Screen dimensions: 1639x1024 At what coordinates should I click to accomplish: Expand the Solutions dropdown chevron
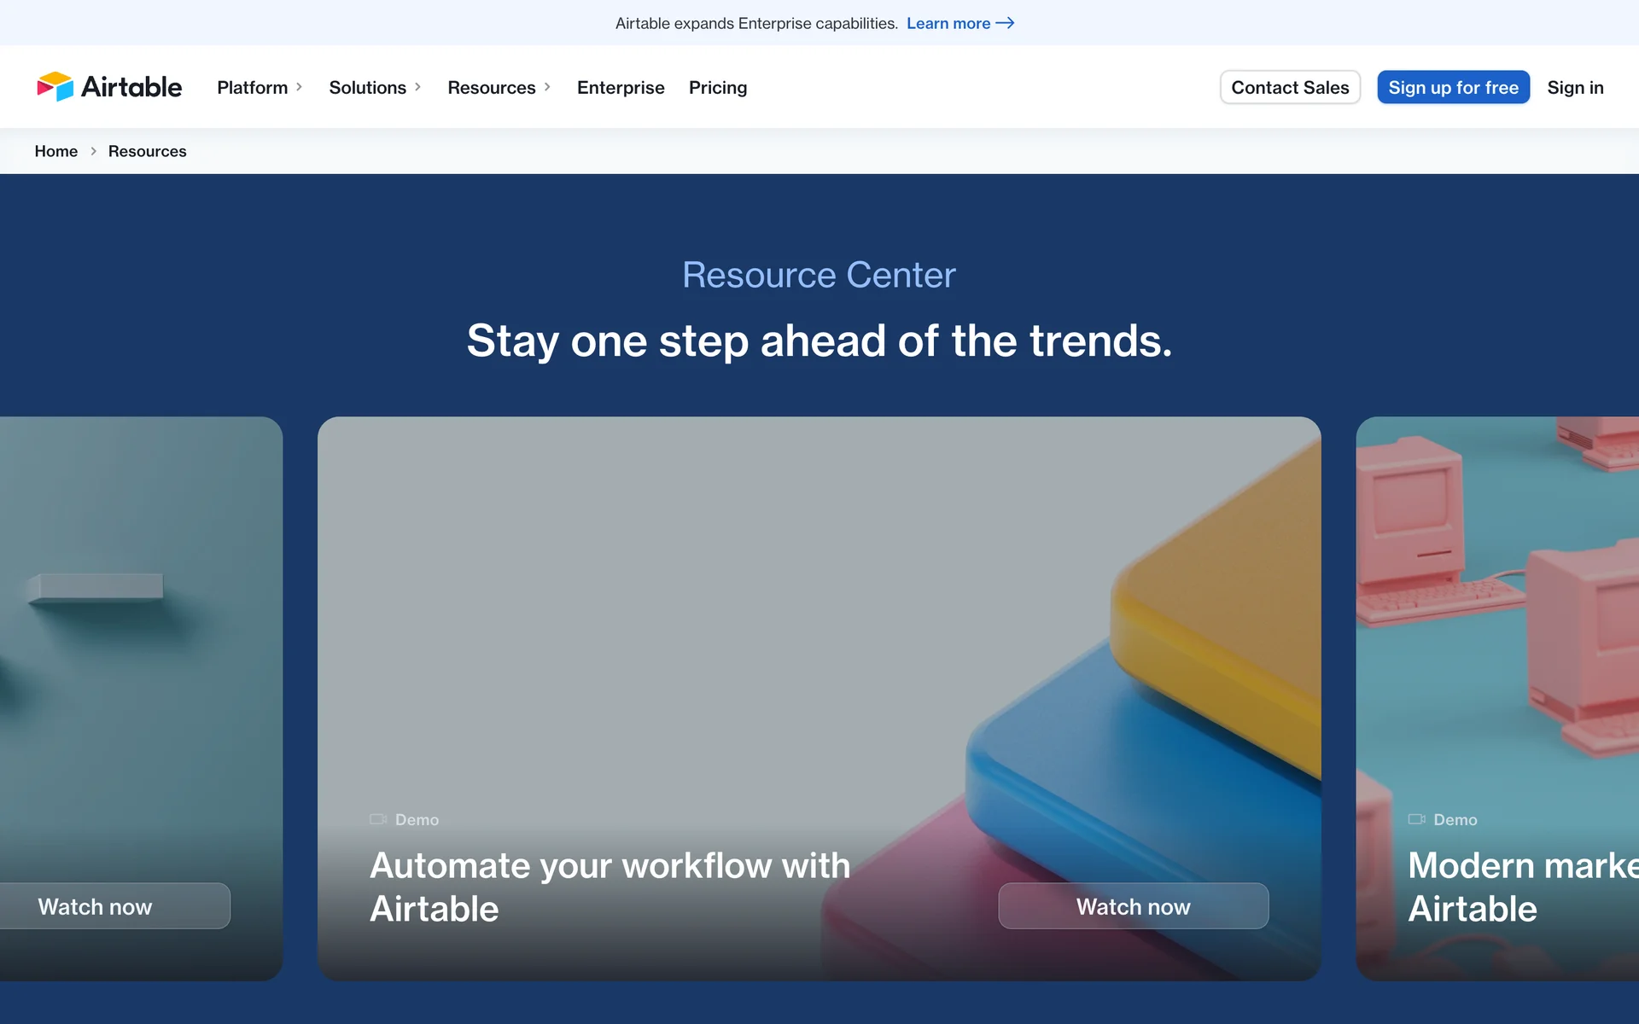click(x=417, y=87)
